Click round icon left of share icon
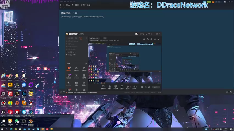 [x=155, y=39]
